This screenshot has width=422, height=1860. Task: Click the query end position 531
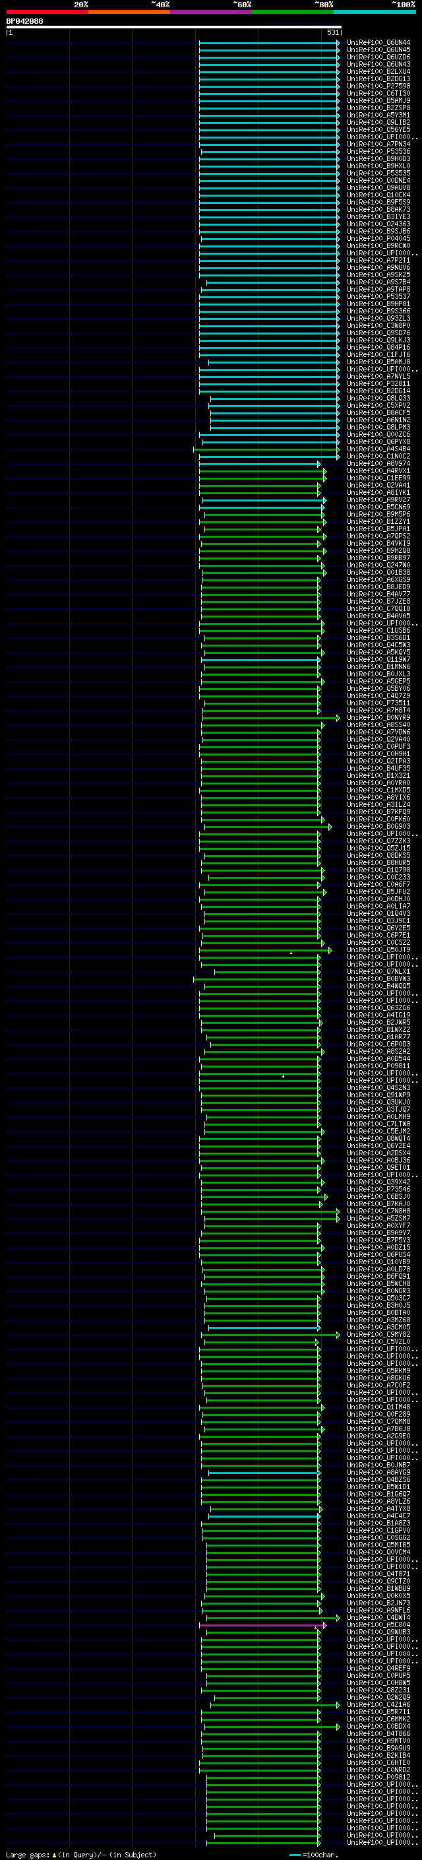coord(333,32)
